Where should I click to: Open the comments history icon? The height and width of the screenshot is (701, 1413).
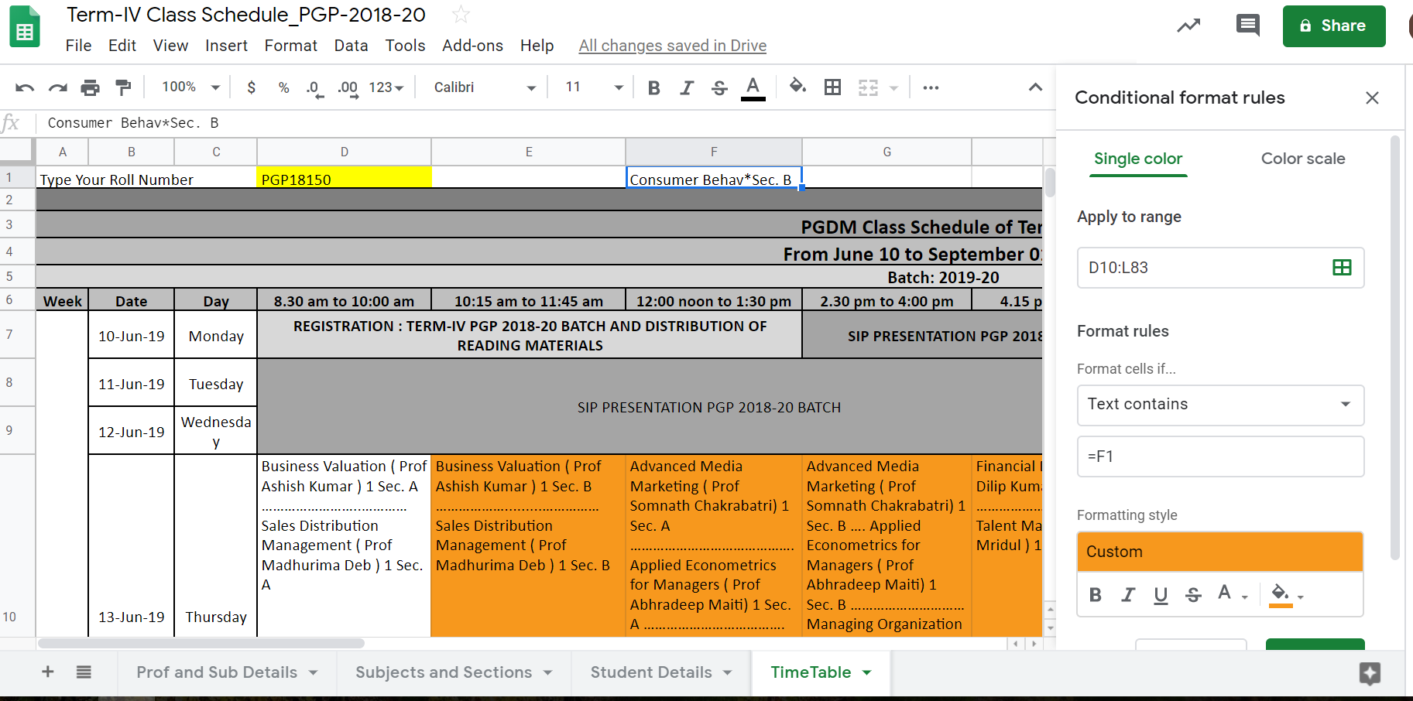pos(1247,26)
